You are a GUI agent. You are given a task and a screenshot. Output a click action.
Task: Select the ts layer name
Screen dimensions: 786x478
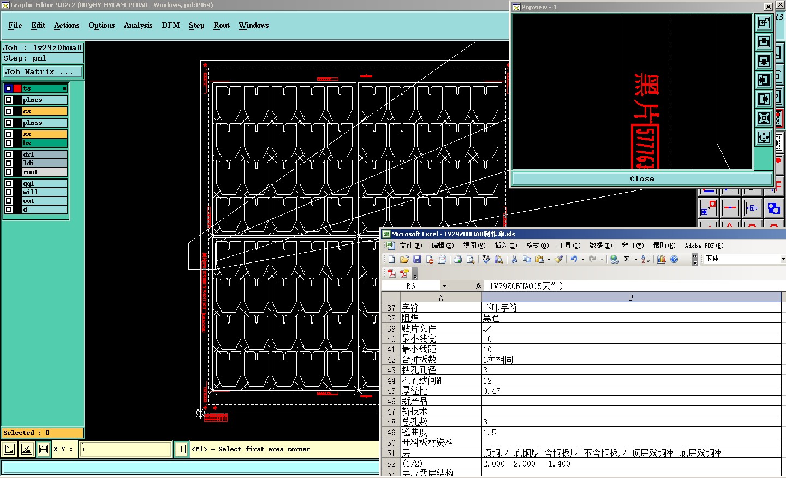click(45, 88)
